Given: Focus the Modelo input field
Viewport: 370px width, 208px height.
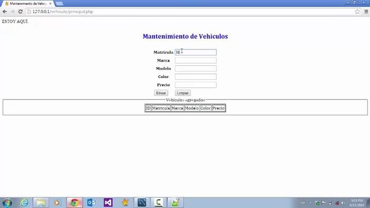Looking at the screenshot, I should point(195,68).
